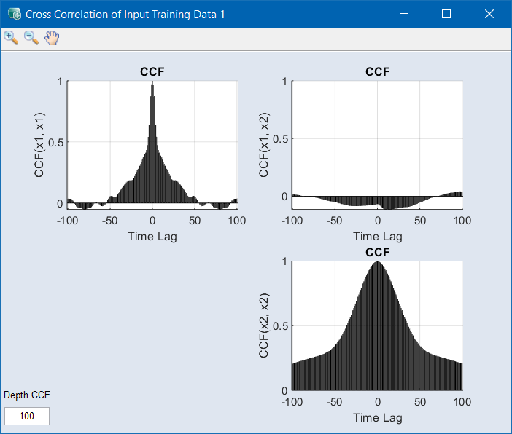Click the CCF(x1, x1) y-axis label
512x434 pixels.
[x=39, y=146]
